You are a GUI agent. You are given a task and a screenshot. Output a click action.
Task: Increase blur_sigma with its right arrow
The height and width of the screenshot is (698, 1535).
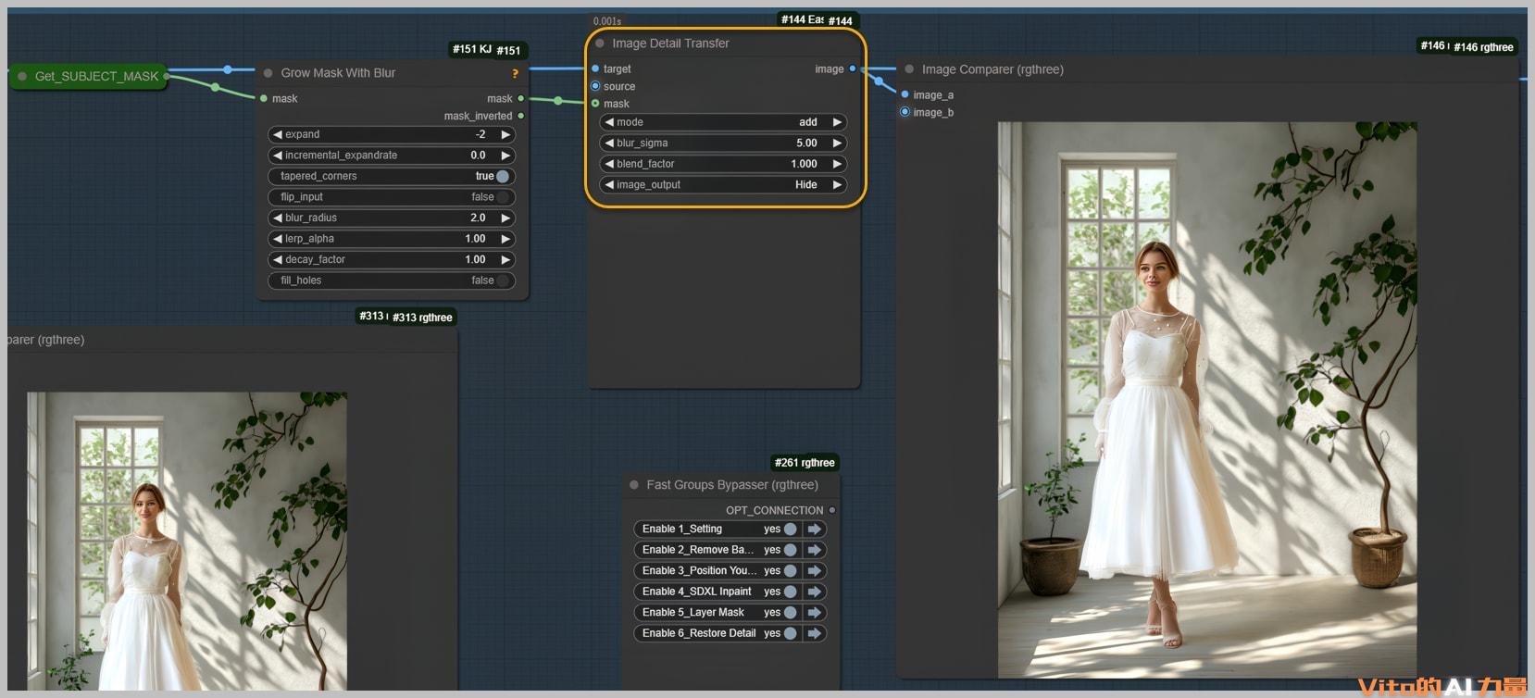click(x=837, y=143)
